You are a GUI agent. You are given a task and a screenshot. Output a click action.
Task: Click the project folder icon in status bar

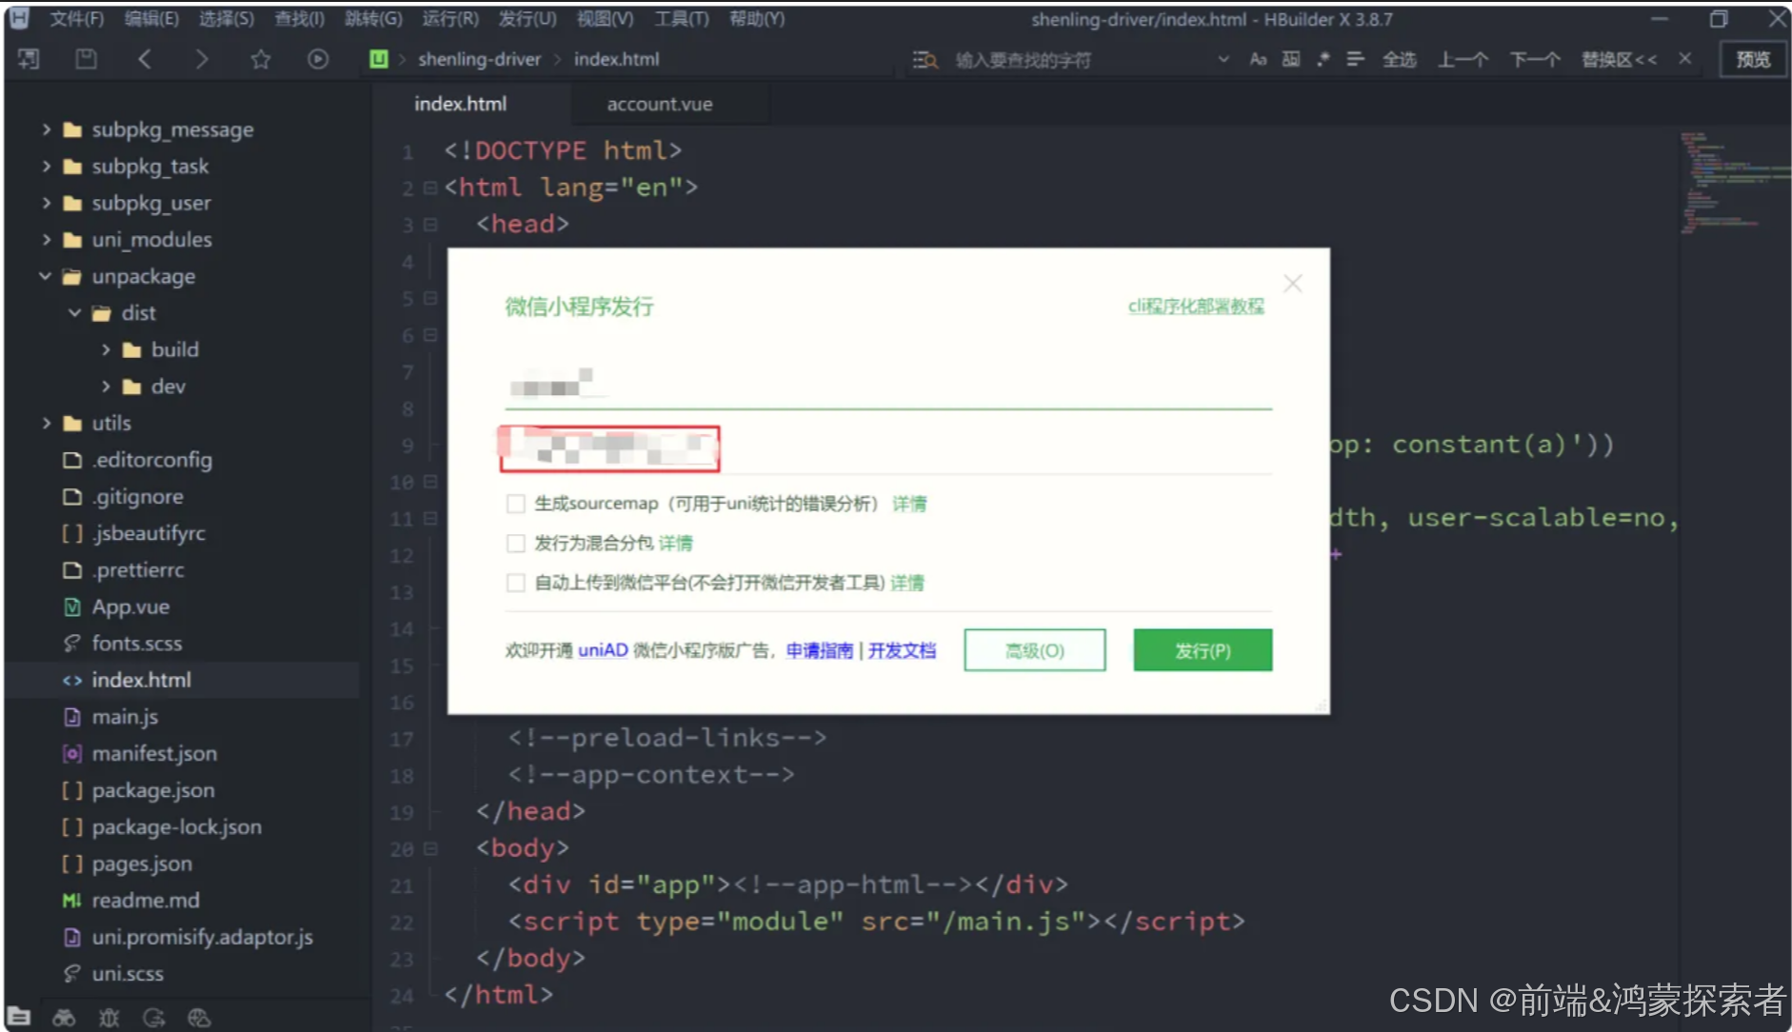(19, 1018)
